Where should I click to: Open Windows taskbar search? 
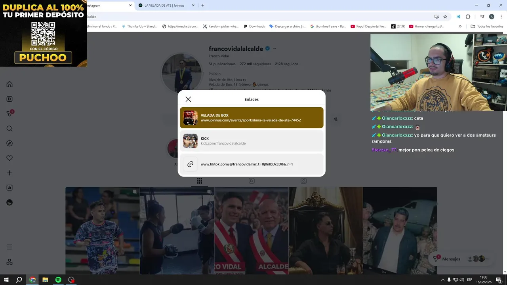click(x=19, y=279)
